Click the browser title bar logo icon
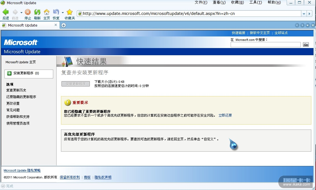This screenshot has width=316, height=190. 3,3
